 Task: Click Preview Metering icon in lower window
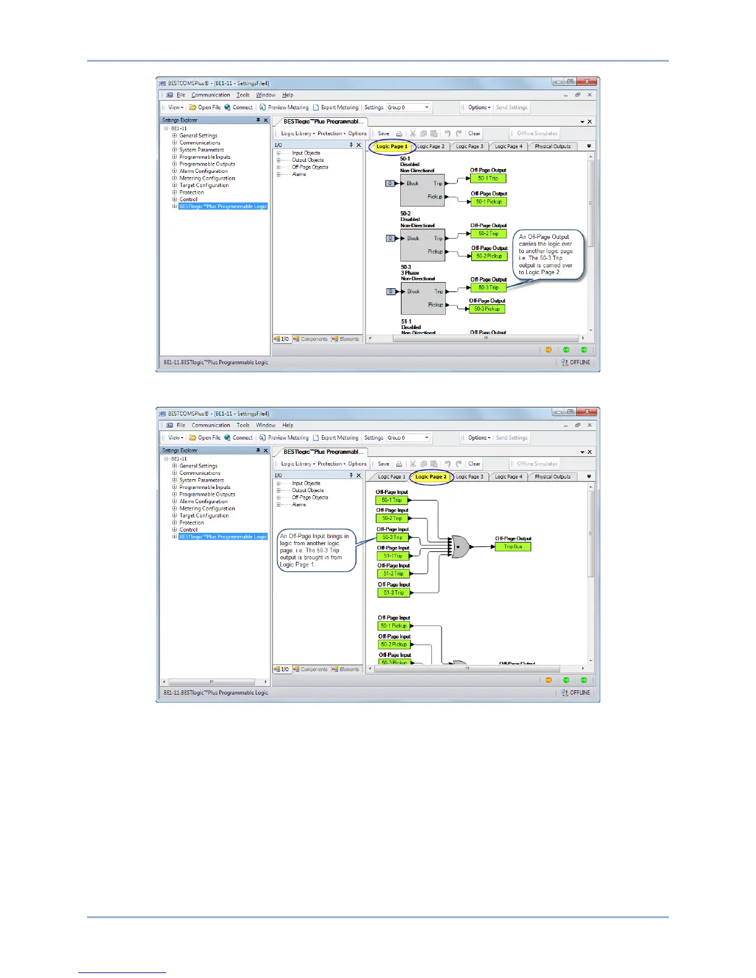coord(262,438)
